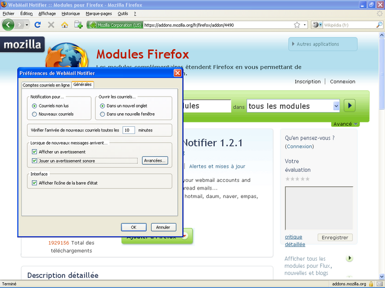Click the Enregistrer button
This screenshot has height=288, width=385.
(335, 237)
